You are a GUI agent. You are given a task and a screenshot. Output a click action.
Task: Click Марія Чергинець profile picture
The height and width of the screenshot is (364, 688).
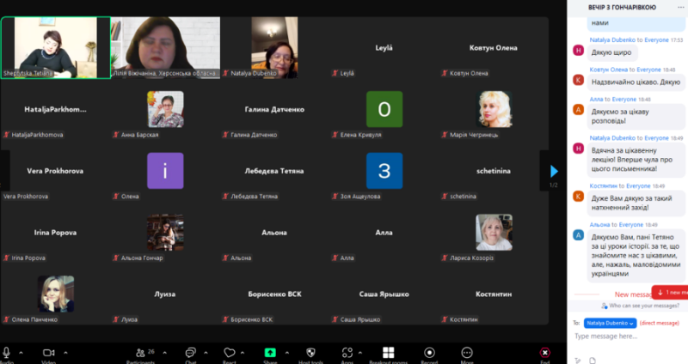494,109
